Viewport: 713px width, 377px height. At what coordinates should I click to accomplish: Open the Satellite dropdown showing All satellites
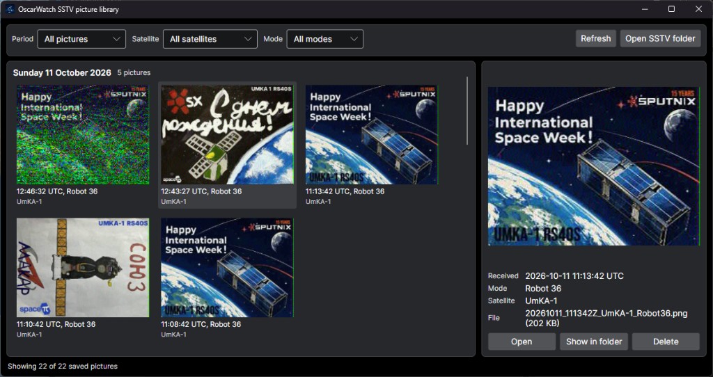(x=210, y=39)
